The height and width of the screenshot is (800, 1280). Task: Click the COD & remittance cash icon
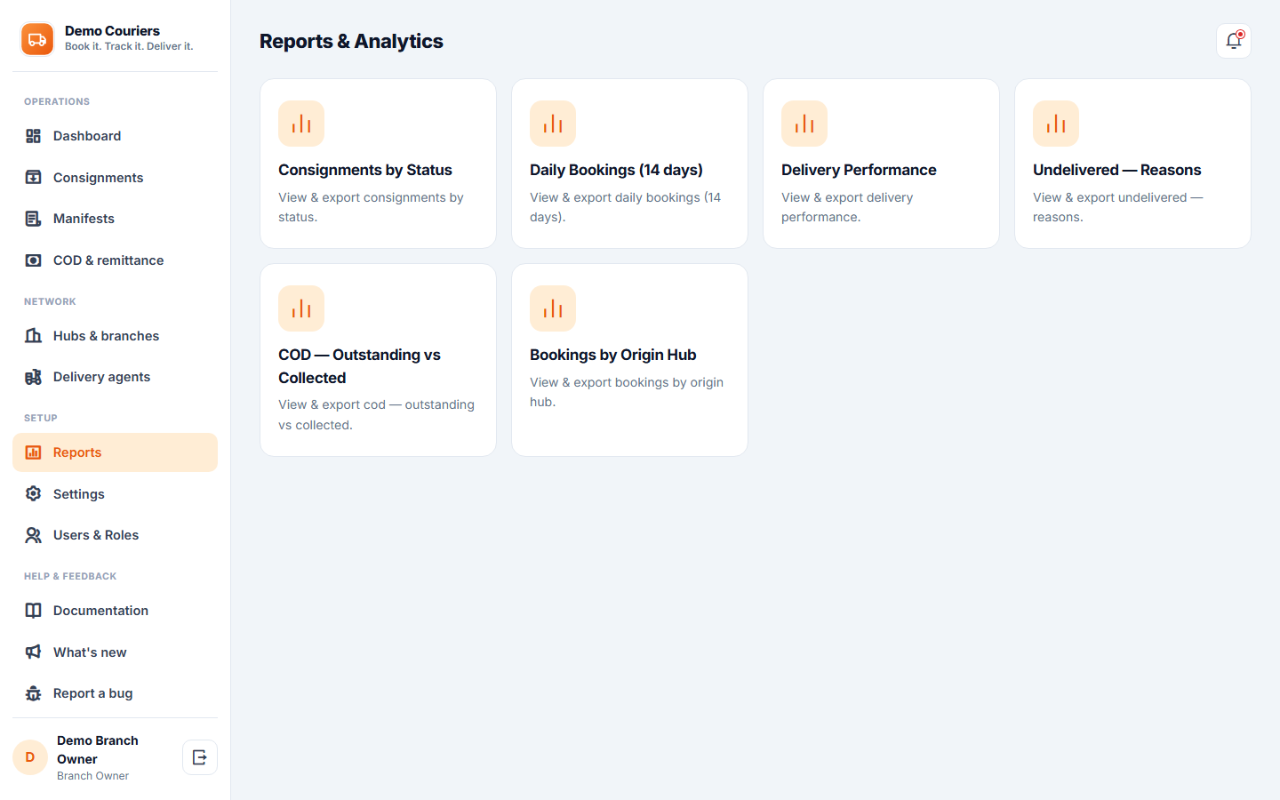pyautogui.click(x=34, y=260)
